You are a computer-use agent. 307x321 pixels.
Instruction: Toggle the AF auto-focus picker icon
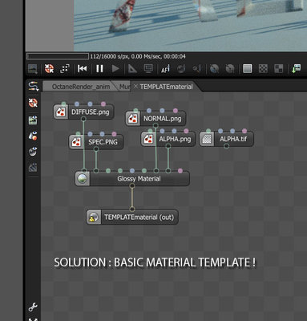165,69
